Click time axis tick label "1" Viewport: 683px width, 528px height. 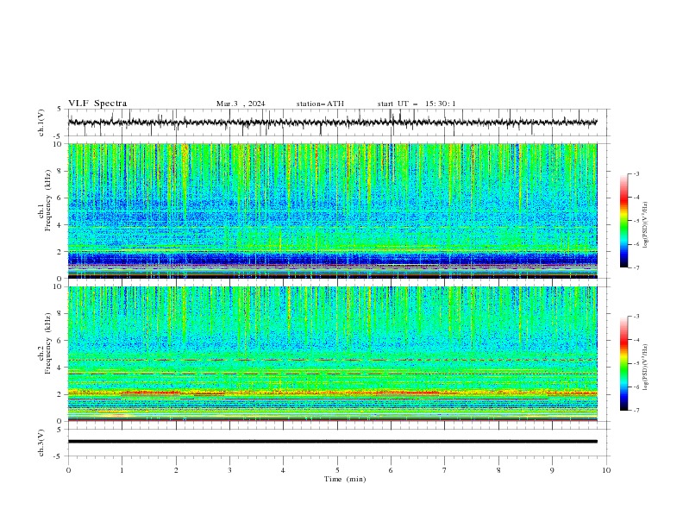pyautogui.click(x=122, y=470)
